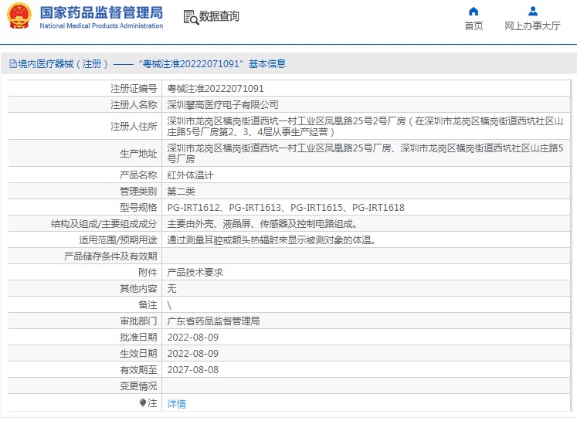
Task: Click the 国家药品监督管理局 site title
Action: 101,13
